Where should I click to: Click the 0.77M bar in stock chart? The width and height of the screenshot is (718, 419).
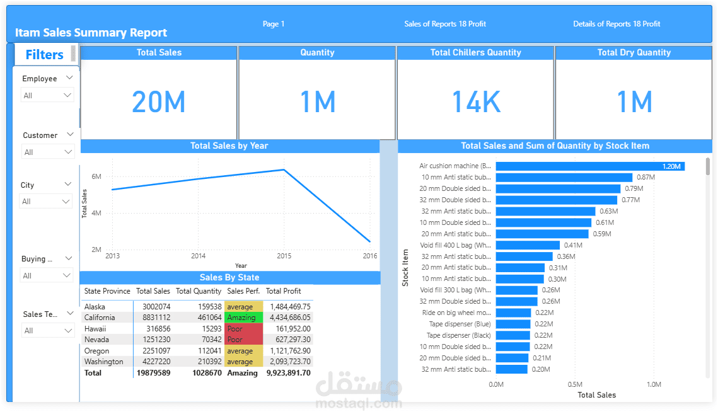[x=557, y=200]
